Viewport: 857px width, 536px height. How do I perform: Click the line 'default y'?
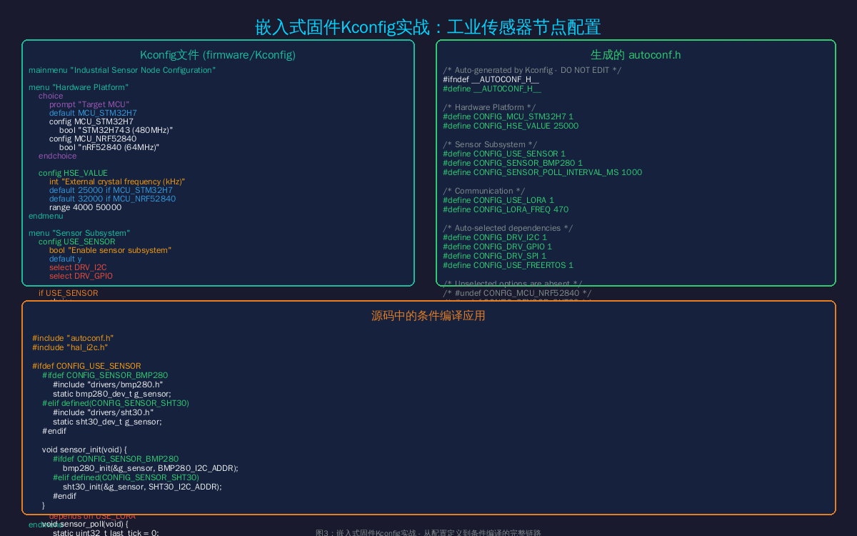pos(65,259)
